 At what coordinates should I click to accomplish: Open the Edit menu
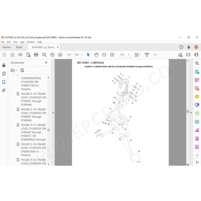tap(9, 42)
